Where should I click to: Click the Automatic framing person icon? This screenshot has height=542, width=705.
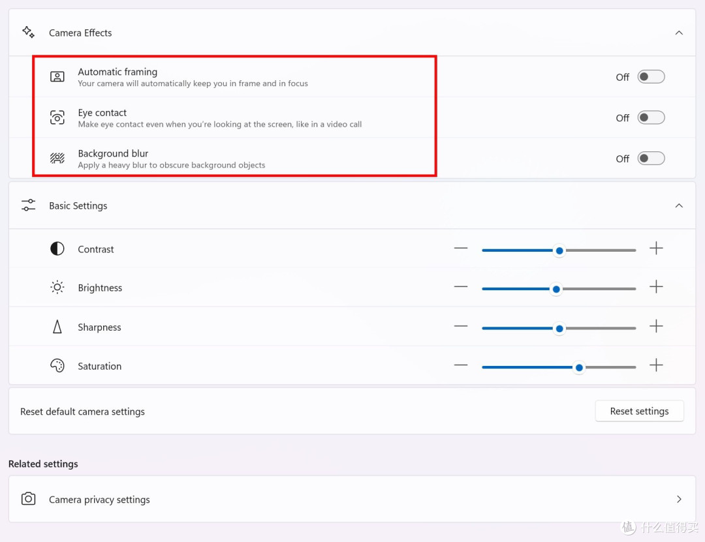click(x=57, y=77)
